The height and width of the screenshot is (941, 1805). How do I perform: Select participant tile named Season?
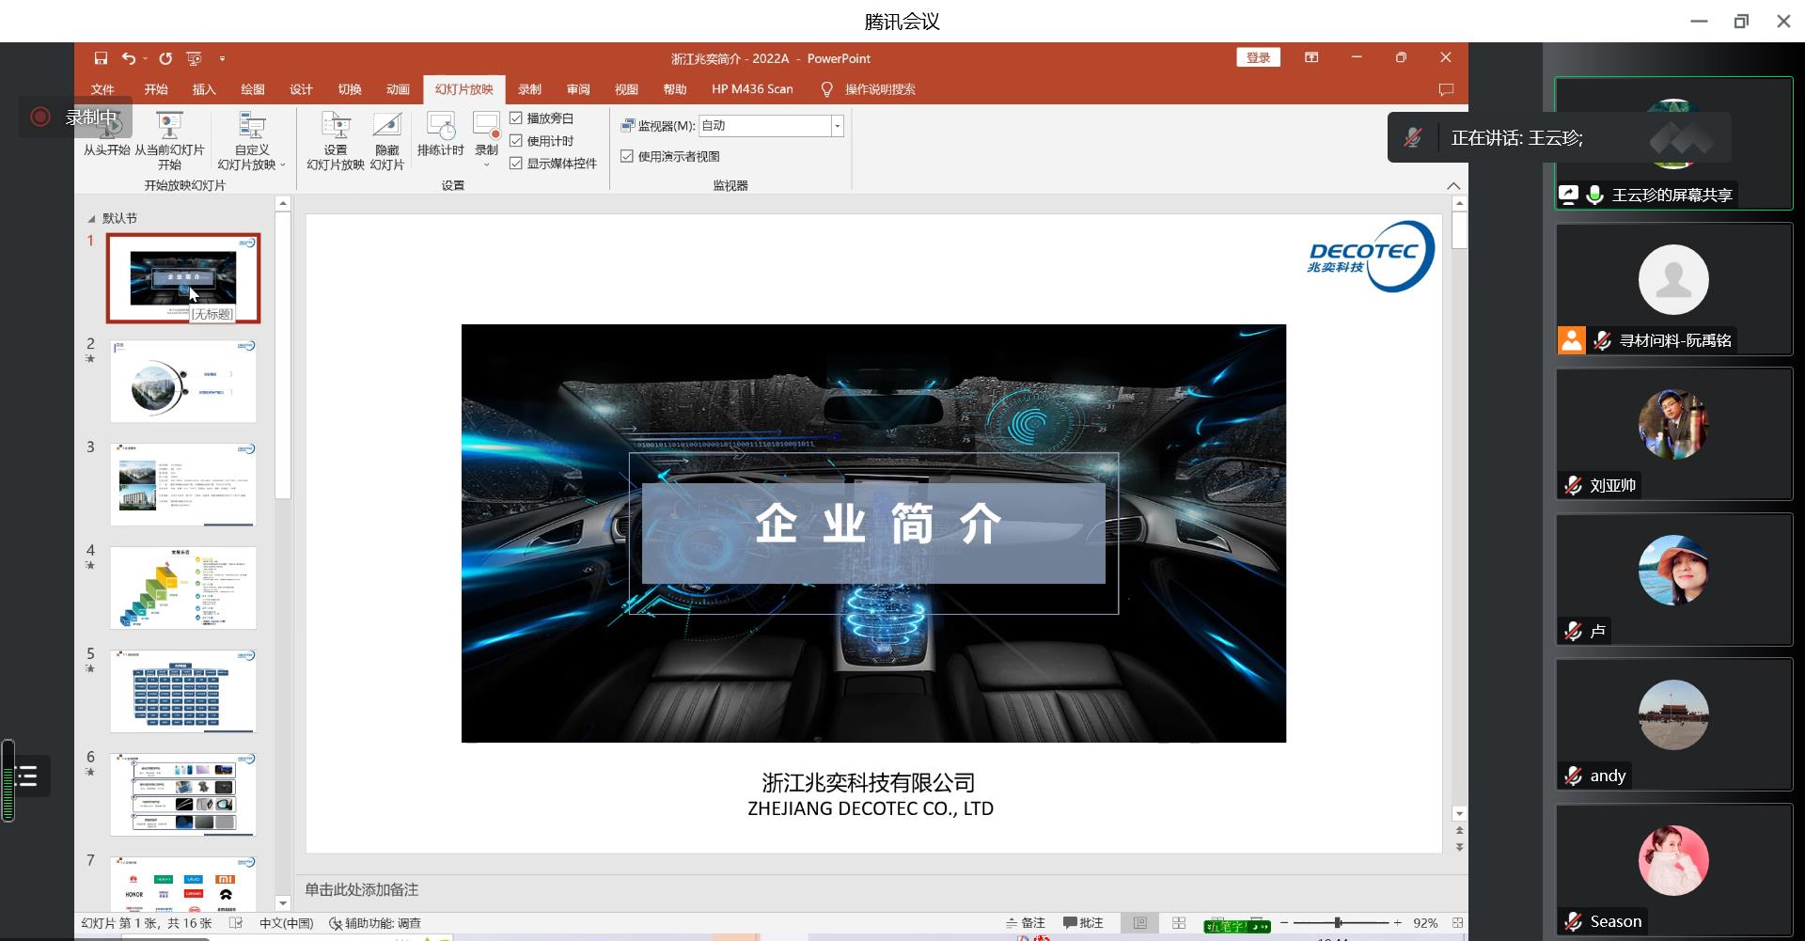tap(1673, 870)
